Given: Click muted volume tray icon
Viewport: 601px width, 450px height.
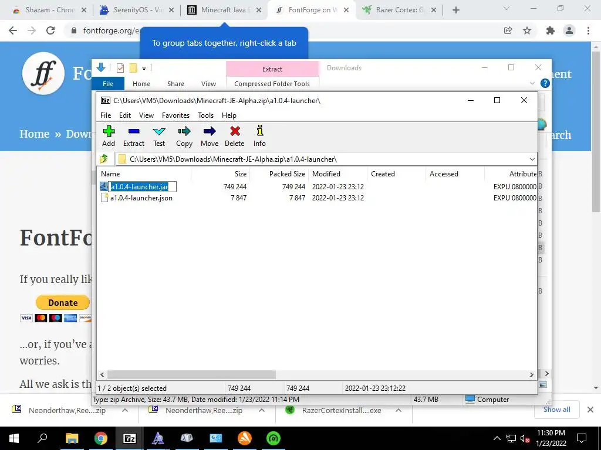Looking at the screenshot, I should tap(525, 438).
